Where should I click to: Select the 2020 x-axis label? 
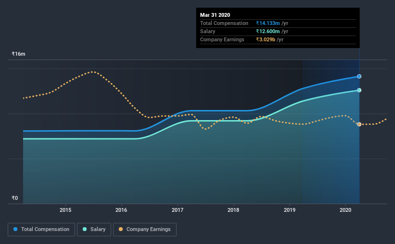(x=345, y=210)
